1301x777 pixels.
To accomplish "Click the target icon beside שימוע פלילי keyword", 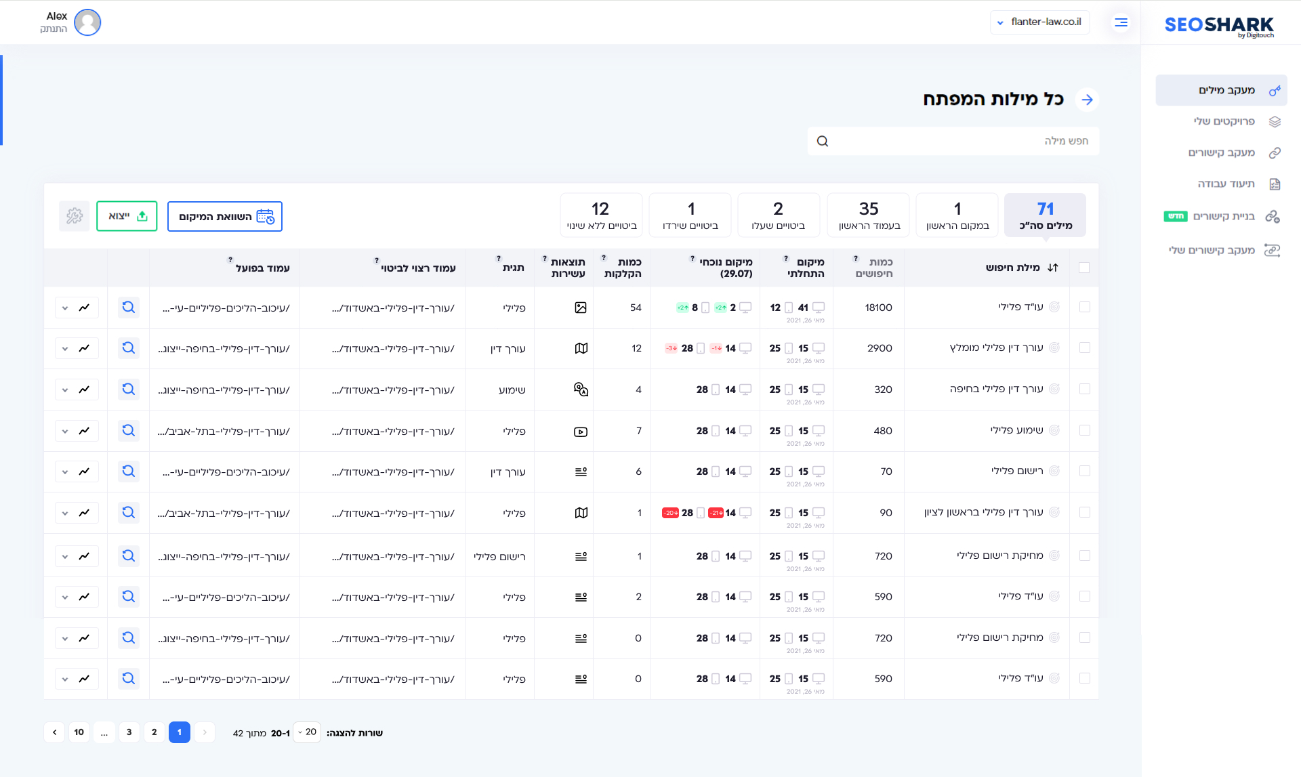I will pos(1054,430).
